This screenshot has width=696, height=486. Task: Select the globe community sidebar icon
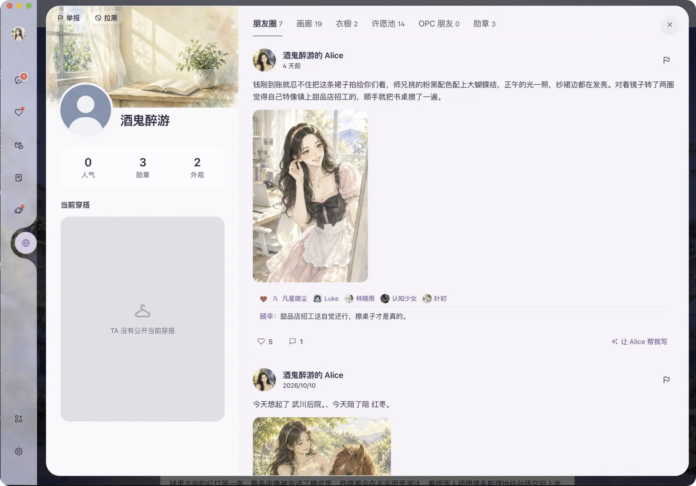[x=26, y=243]
